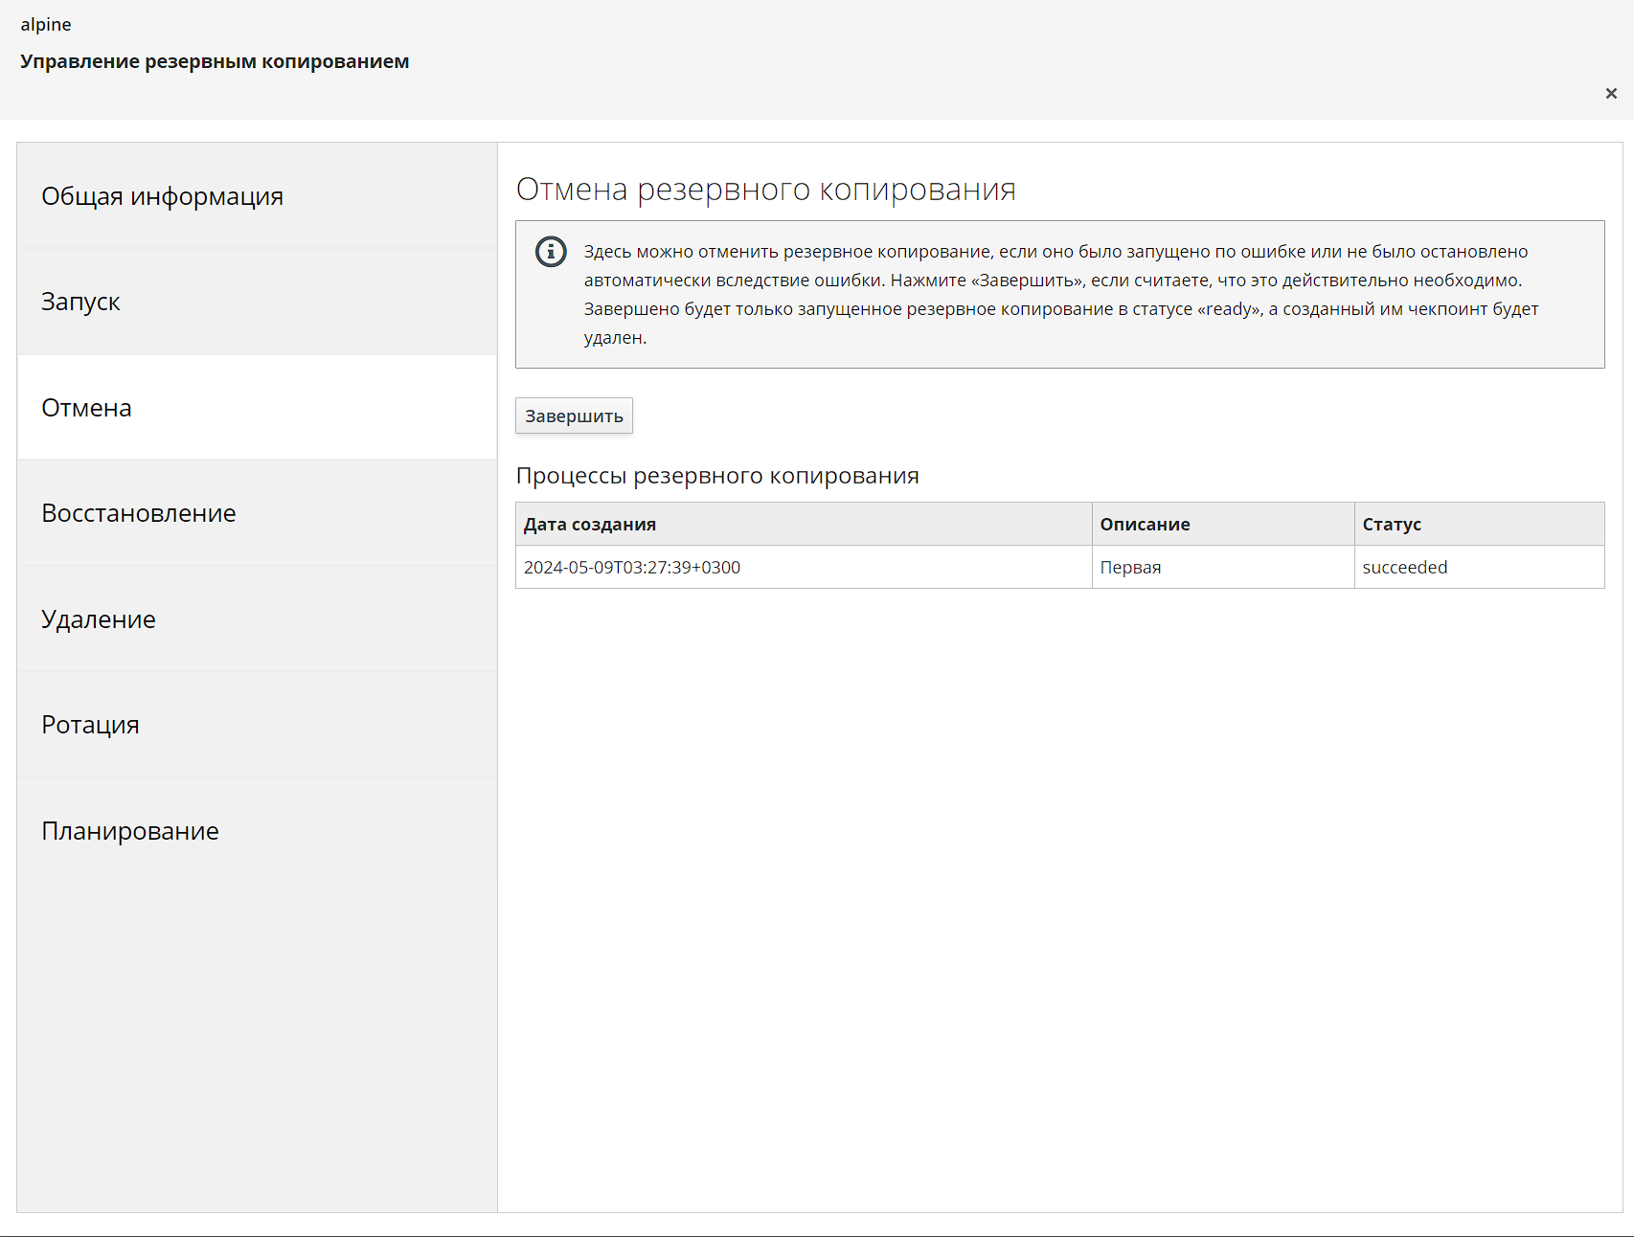Viewport: 1634px width, 1237px height.
Task: Open the Удаление tab
Action: 98,619
